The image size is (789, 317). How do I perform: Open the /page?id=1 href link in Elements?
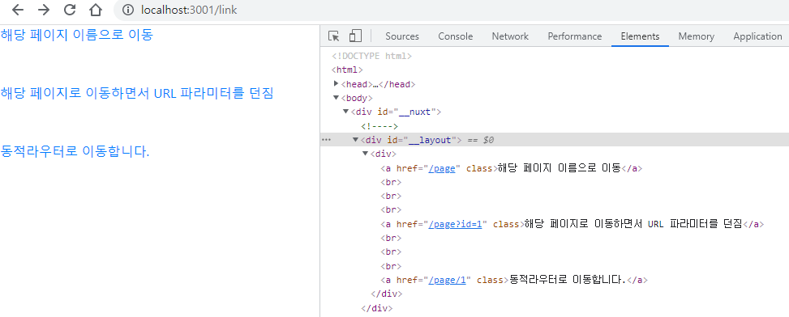pyautogui.click(x=456, y=224)
